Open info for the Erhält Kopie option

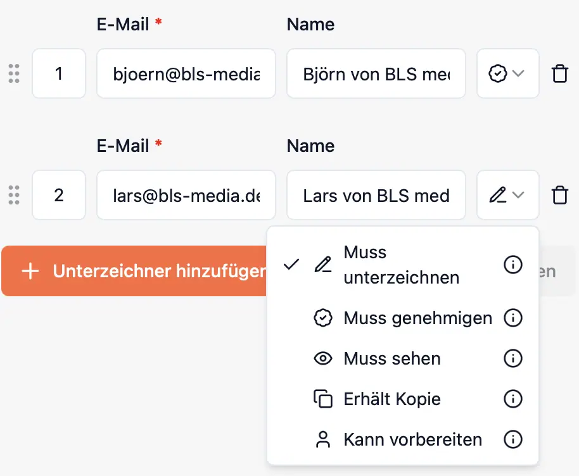pos(513,399)
